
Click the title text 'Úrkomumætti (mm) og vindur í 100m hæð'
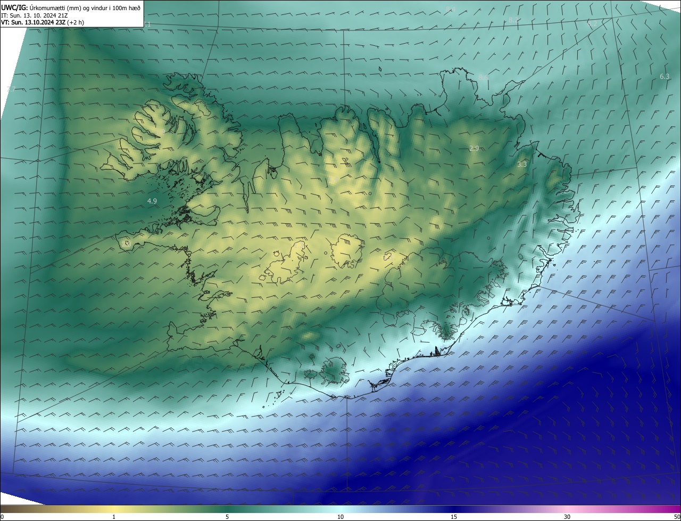pos(84,8)
